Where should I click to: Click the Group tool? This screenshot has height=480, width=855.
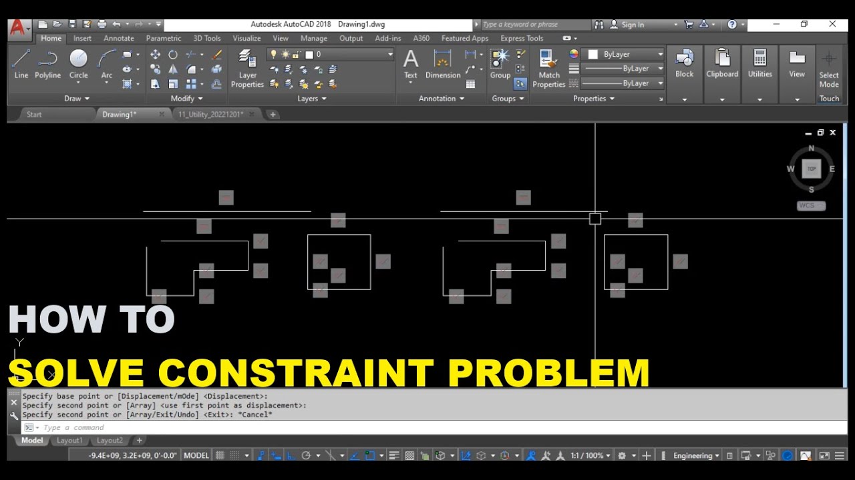click(x=500, y=65)
